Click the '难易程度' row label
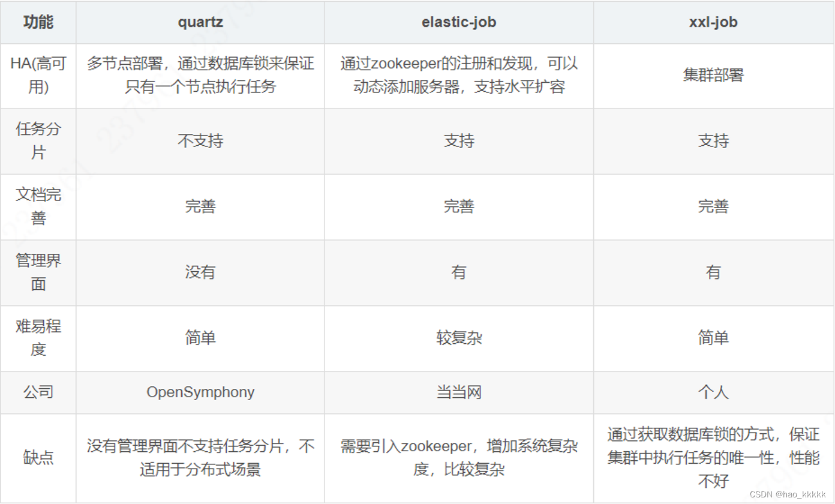This screenshot has height=504, width=835. pyautogui.click(x=38, y=338)
